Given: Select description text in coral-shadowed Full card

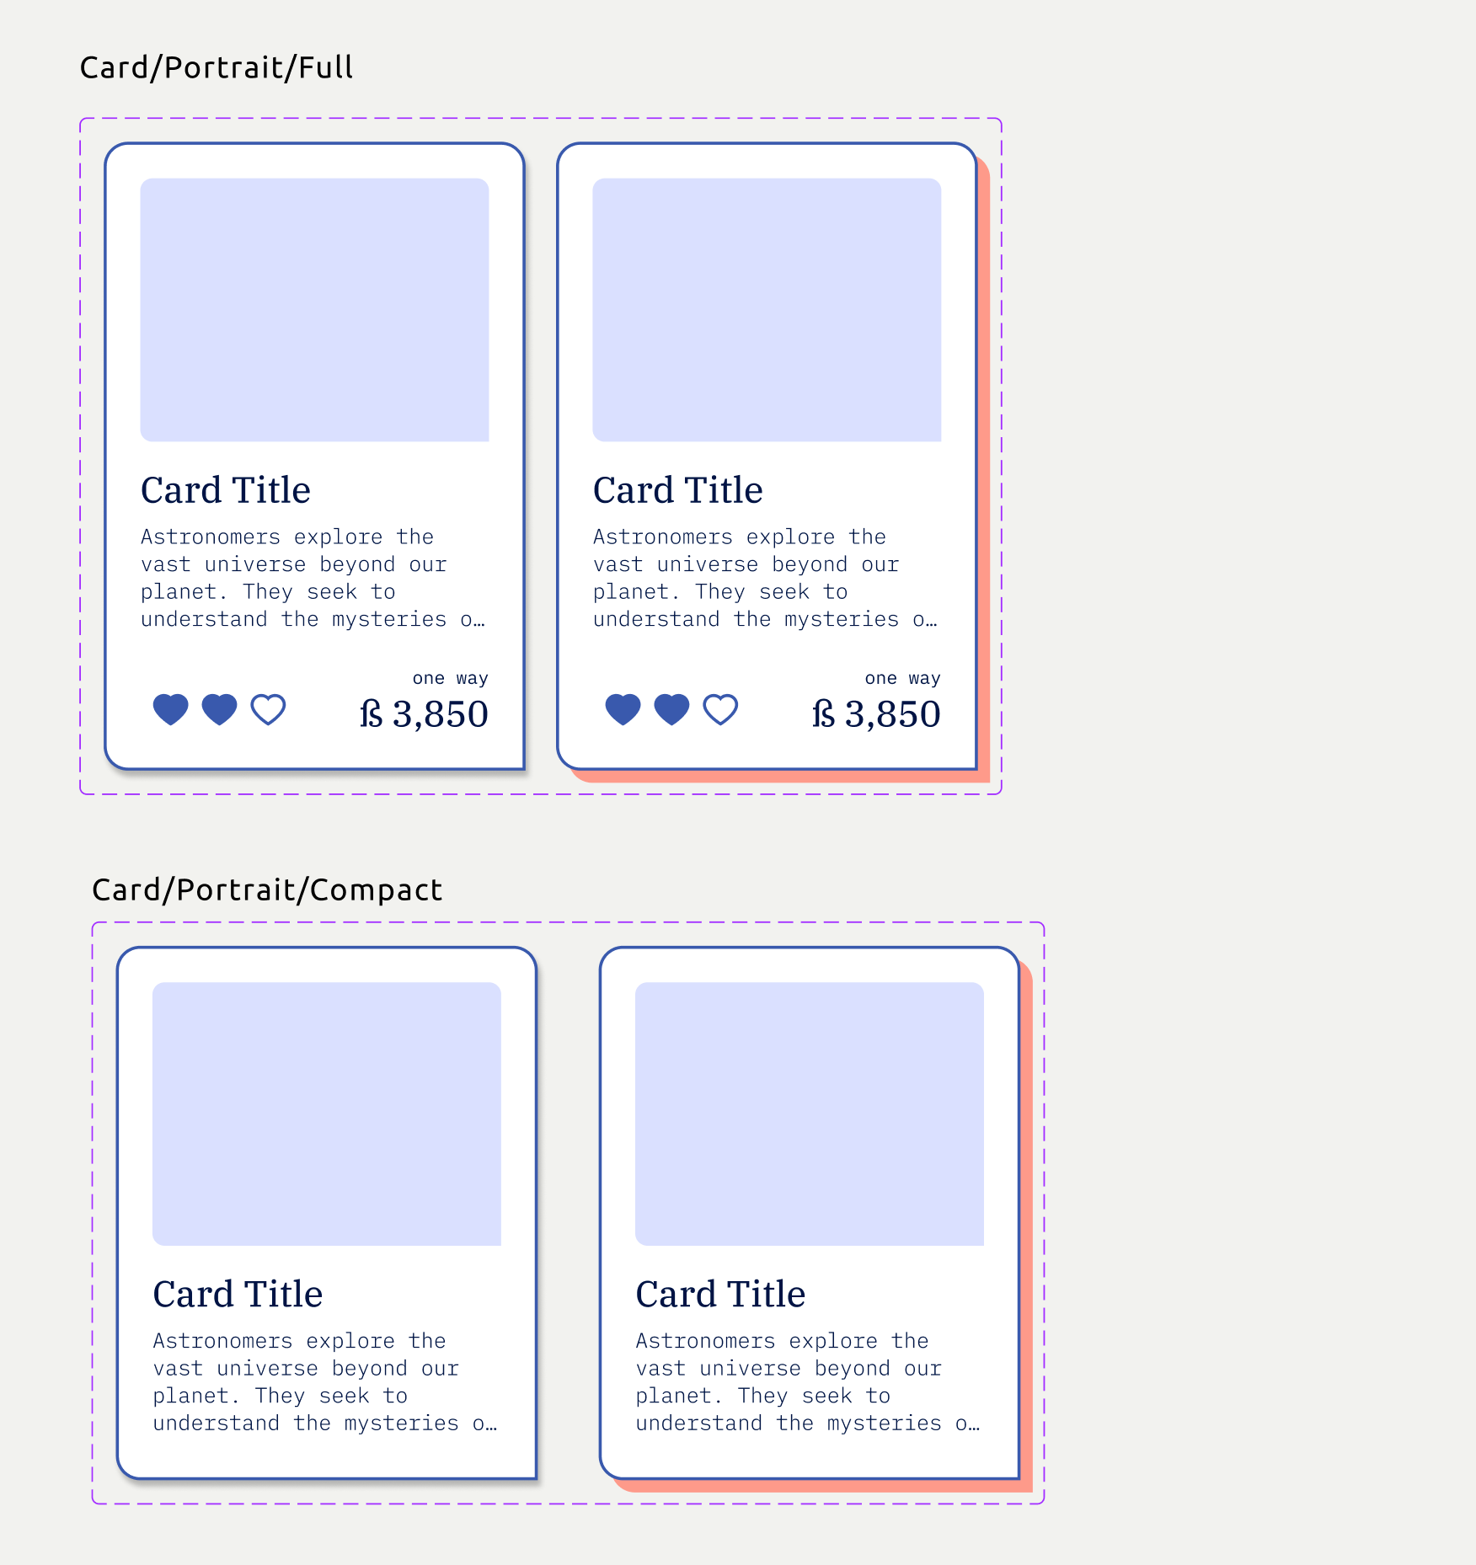Looking at the screenshot, I should click(764, 578).
